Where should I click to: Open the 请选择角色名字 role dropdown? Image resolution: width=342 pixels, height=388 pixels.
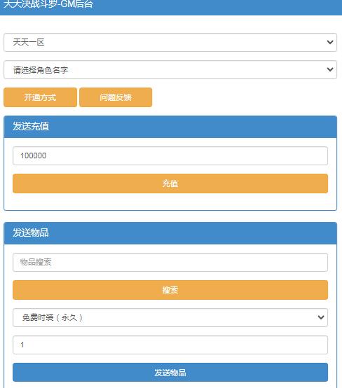click(x=170, y=70)
